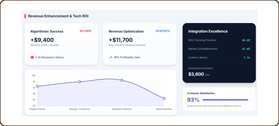Click the red accent bar beside section title

[x=25, y=16]
